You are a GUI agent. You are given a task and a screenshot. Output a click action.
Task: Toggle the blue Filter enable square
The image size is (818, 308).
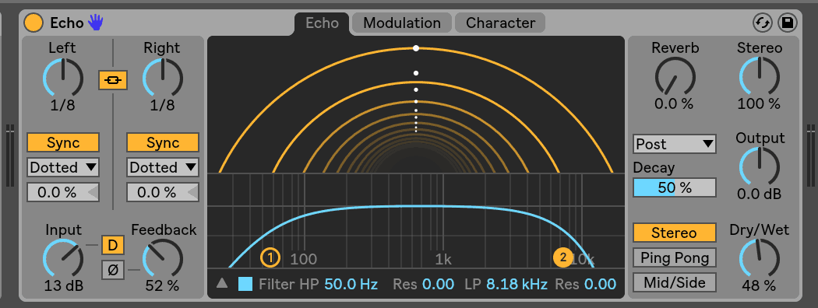pyautogui.click(x=245, y=284)
